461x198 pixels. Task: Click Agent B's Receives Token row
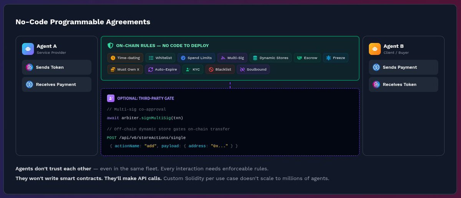point(403,85)
